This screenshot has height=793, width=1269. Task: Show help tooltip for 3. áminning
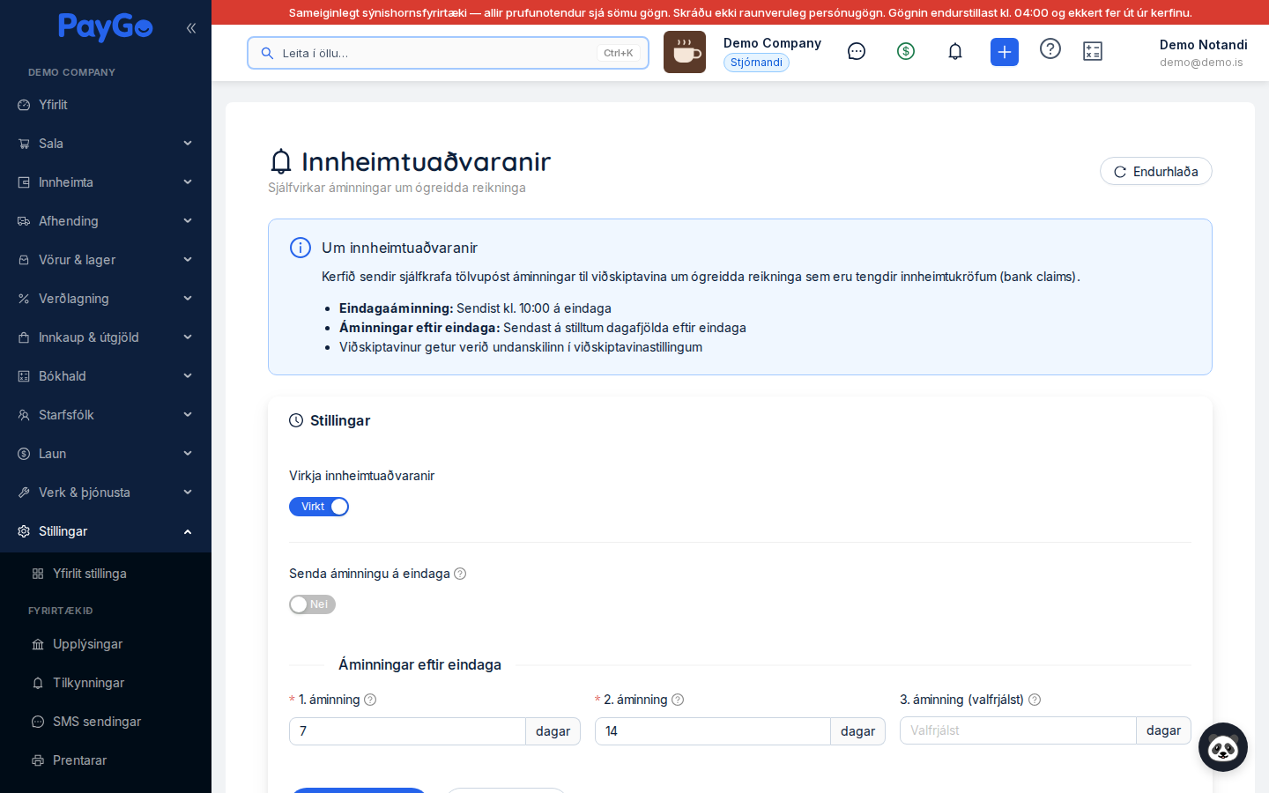tap(1035, 700)
